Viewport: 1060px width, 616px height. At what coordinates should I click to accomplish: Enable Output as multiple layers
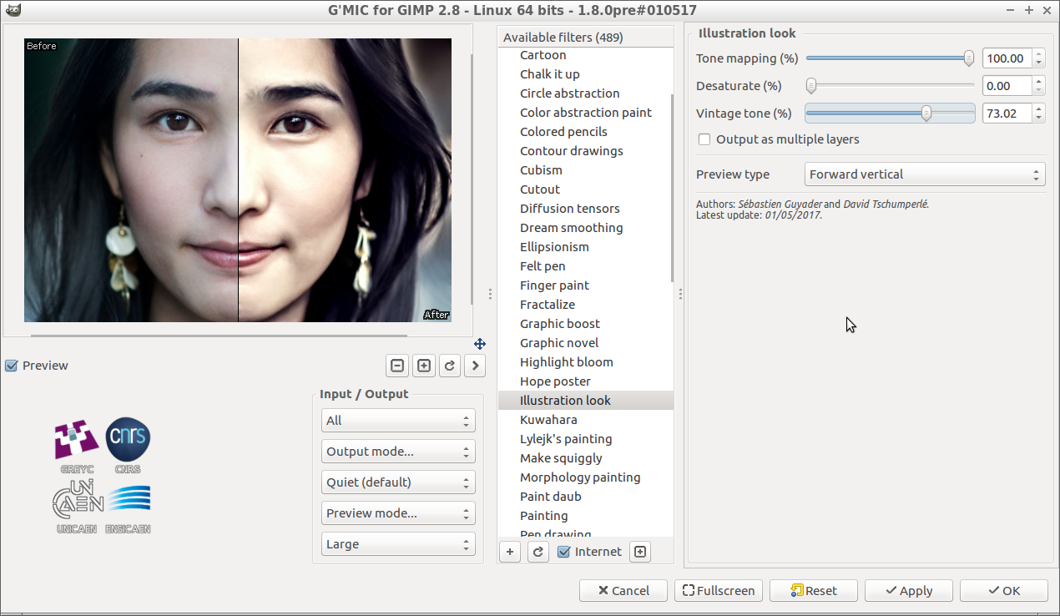[704, 139]
